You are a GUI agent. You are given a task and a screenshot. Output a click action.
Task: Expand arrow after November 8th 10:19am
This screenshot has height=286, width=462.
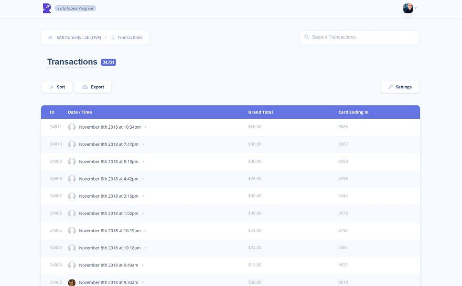(145, 231)
